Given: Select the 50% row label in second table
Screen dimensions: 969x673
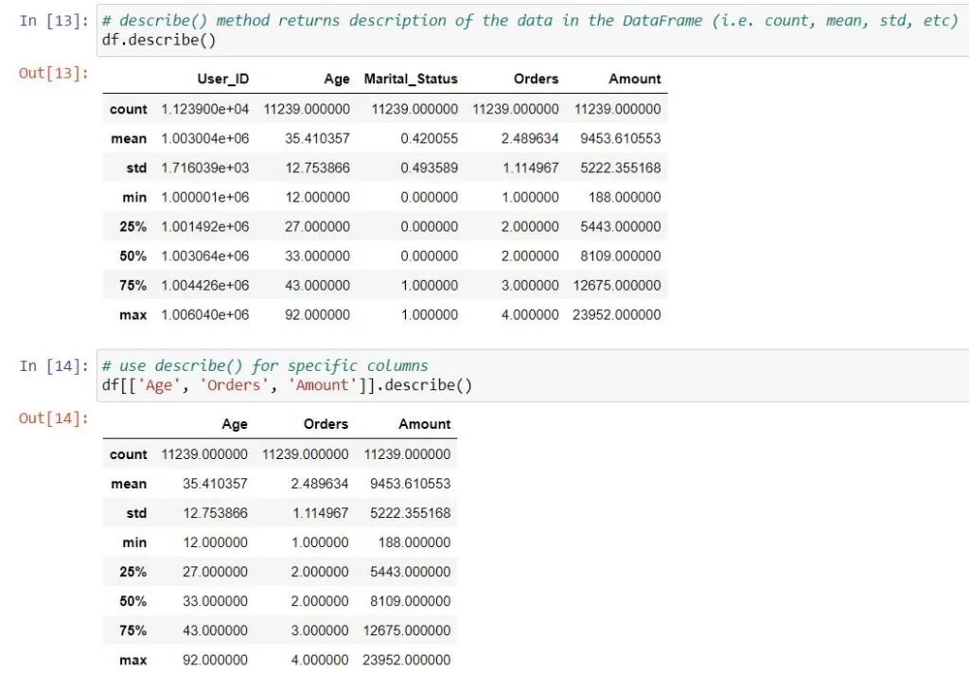Looking at the screenshot, I should [x=132, y=601].
